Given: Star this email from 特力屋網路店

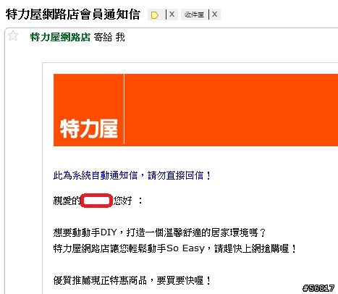Looking at the screenshot, I should (13, 36).
